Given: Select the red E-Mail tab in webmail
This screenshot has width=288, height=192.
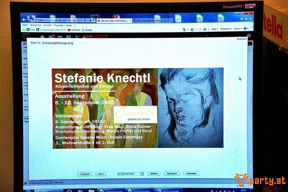Looking at the screenshot, I should pos(95,36).
